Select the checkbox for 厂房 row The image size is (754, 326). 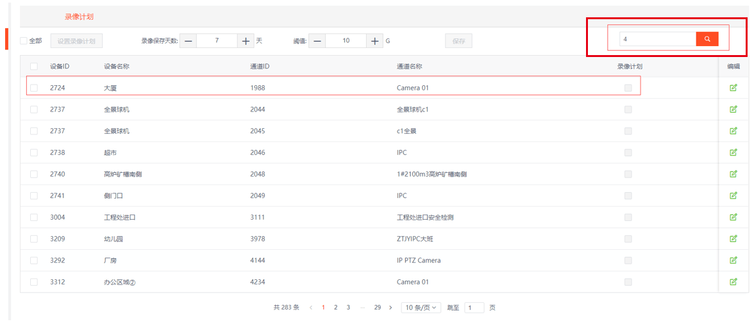[33, 260]
